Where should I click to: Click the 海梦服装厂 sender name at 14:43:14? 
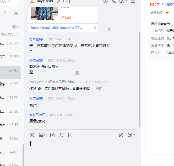[x=37, y=115]
